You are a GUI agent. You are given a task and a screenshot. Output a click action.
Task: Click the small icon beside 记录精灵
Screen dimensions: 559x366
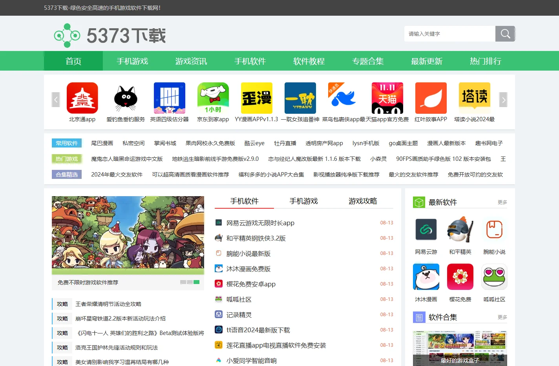(x=219, y=314)
